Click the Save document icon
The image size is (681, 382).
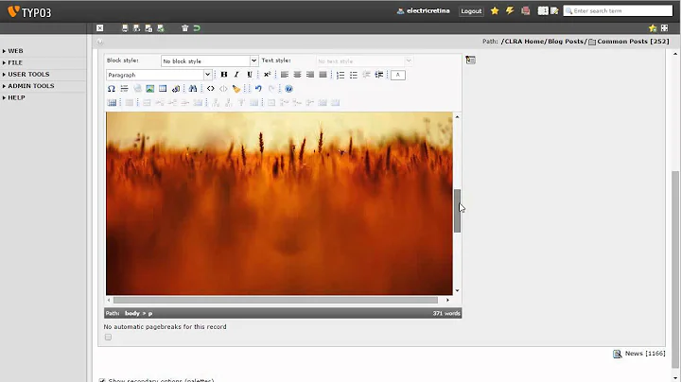coord(125,28)
